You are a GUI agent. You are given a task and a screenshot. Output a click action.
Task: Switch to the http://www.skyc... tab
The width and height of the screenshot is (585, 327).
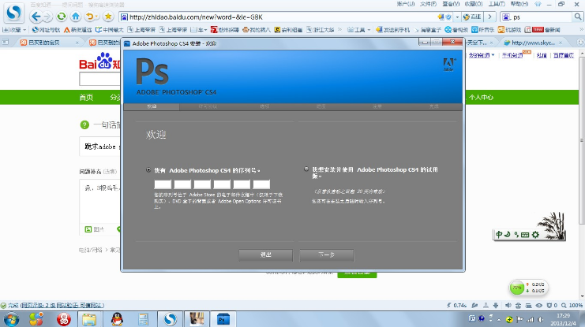pyautogui.click(x=533, y=43)
